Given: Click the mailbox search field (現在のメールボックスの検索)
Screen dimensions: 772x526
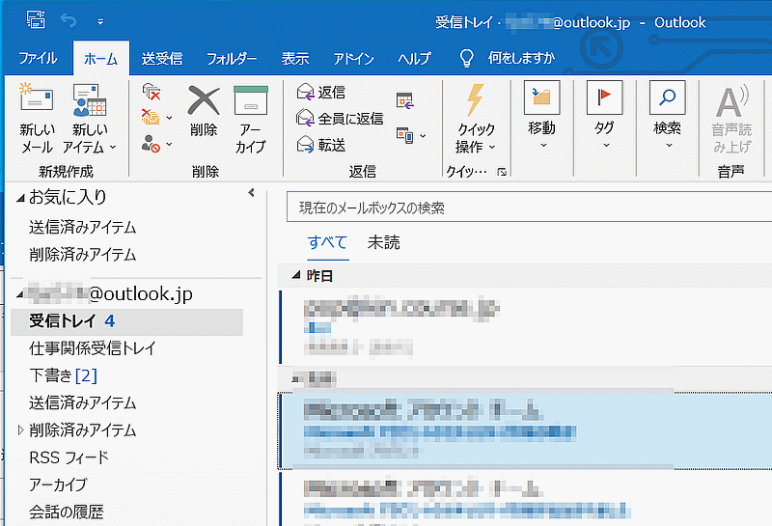Looking at the screenshot, I should (x=529, y=208).
